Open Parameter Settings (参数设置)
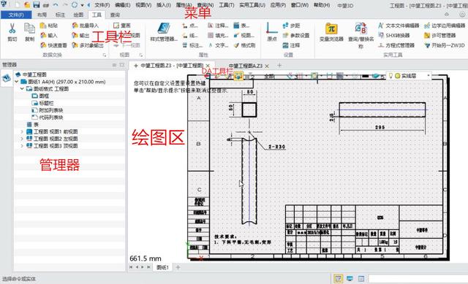This screenshot has height=284, width=468. (296, 36)
